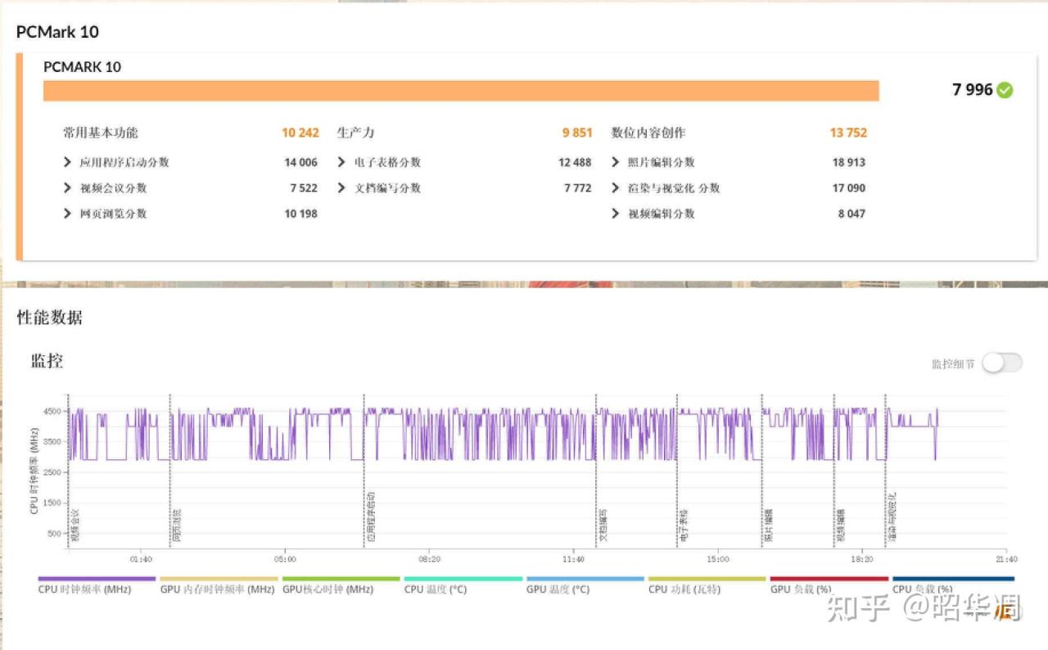Select the CPU 温度 (°C) legend label

tap(436, 589)
